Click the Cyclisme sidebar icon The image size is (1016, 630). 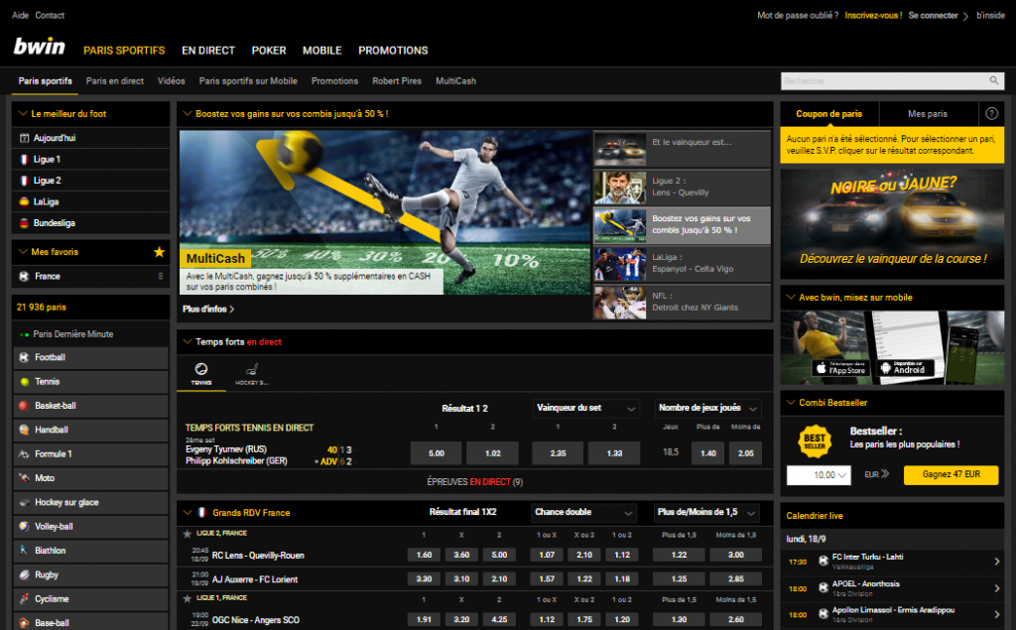click(x=24, y=599)
